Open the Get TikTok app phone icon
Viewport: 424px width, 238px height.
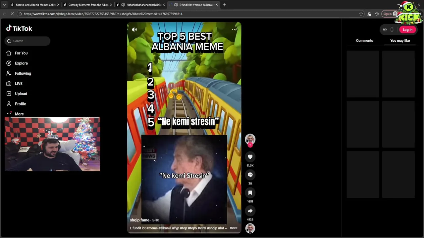click(x=392, y=30)
